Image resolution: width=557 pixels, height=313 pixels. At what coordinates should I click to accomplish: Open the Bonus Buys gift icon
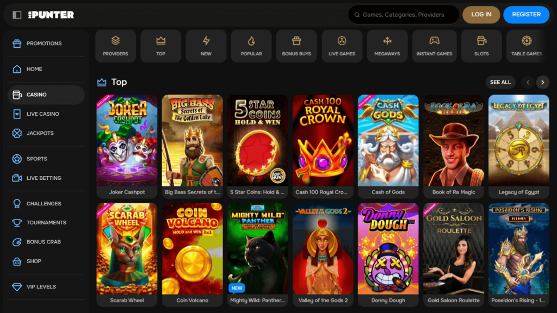(296, 41)
